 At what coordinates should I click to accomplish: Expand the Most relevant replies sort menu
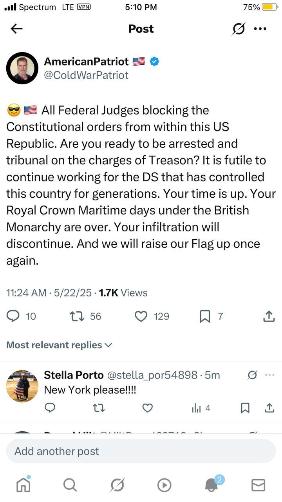pos(60,345)
